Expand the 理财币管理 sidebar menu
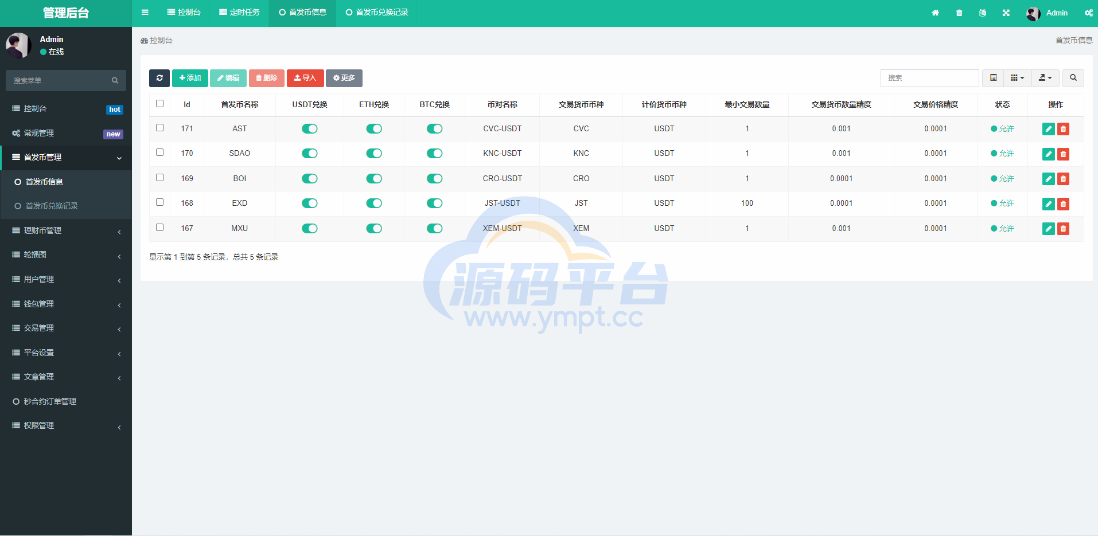Viewport: 1098px width, 536px height. click(x=66, y=231)
